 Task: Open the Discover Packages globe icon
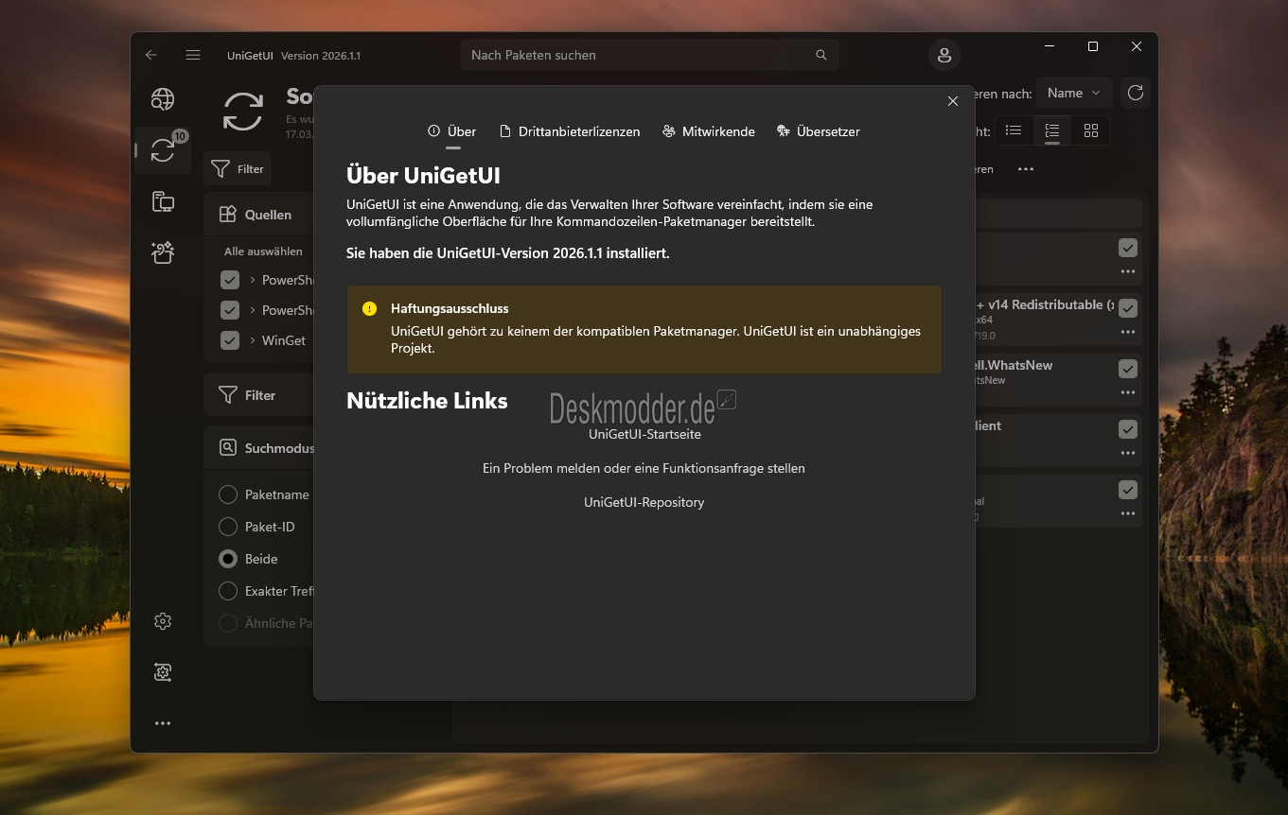tap(163, 99)
